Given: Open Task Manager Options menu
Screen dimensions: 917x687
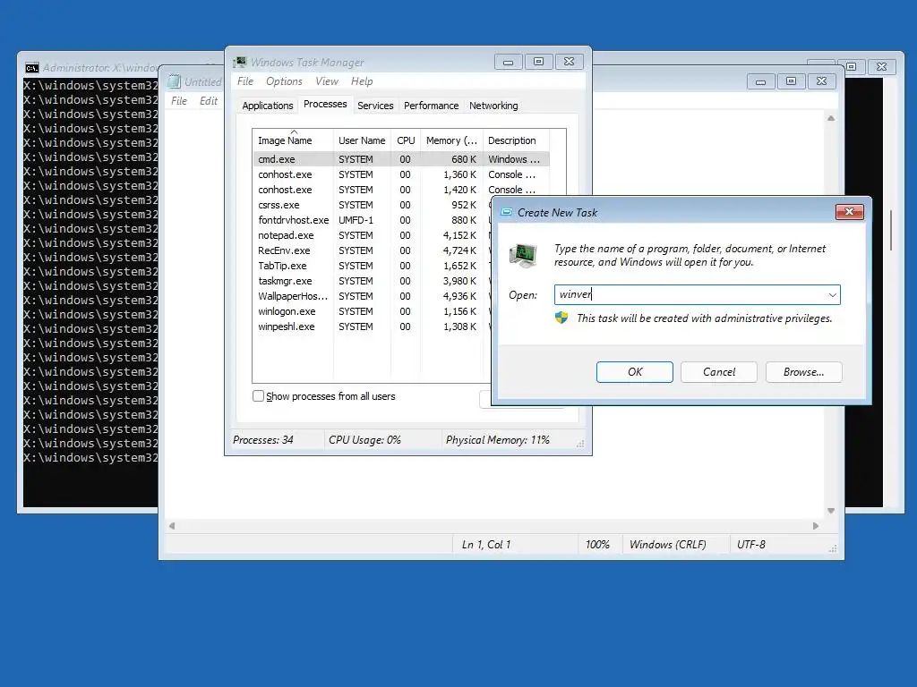Looking at the screenshot, I should pyautogui.click(x=284, y=81).
